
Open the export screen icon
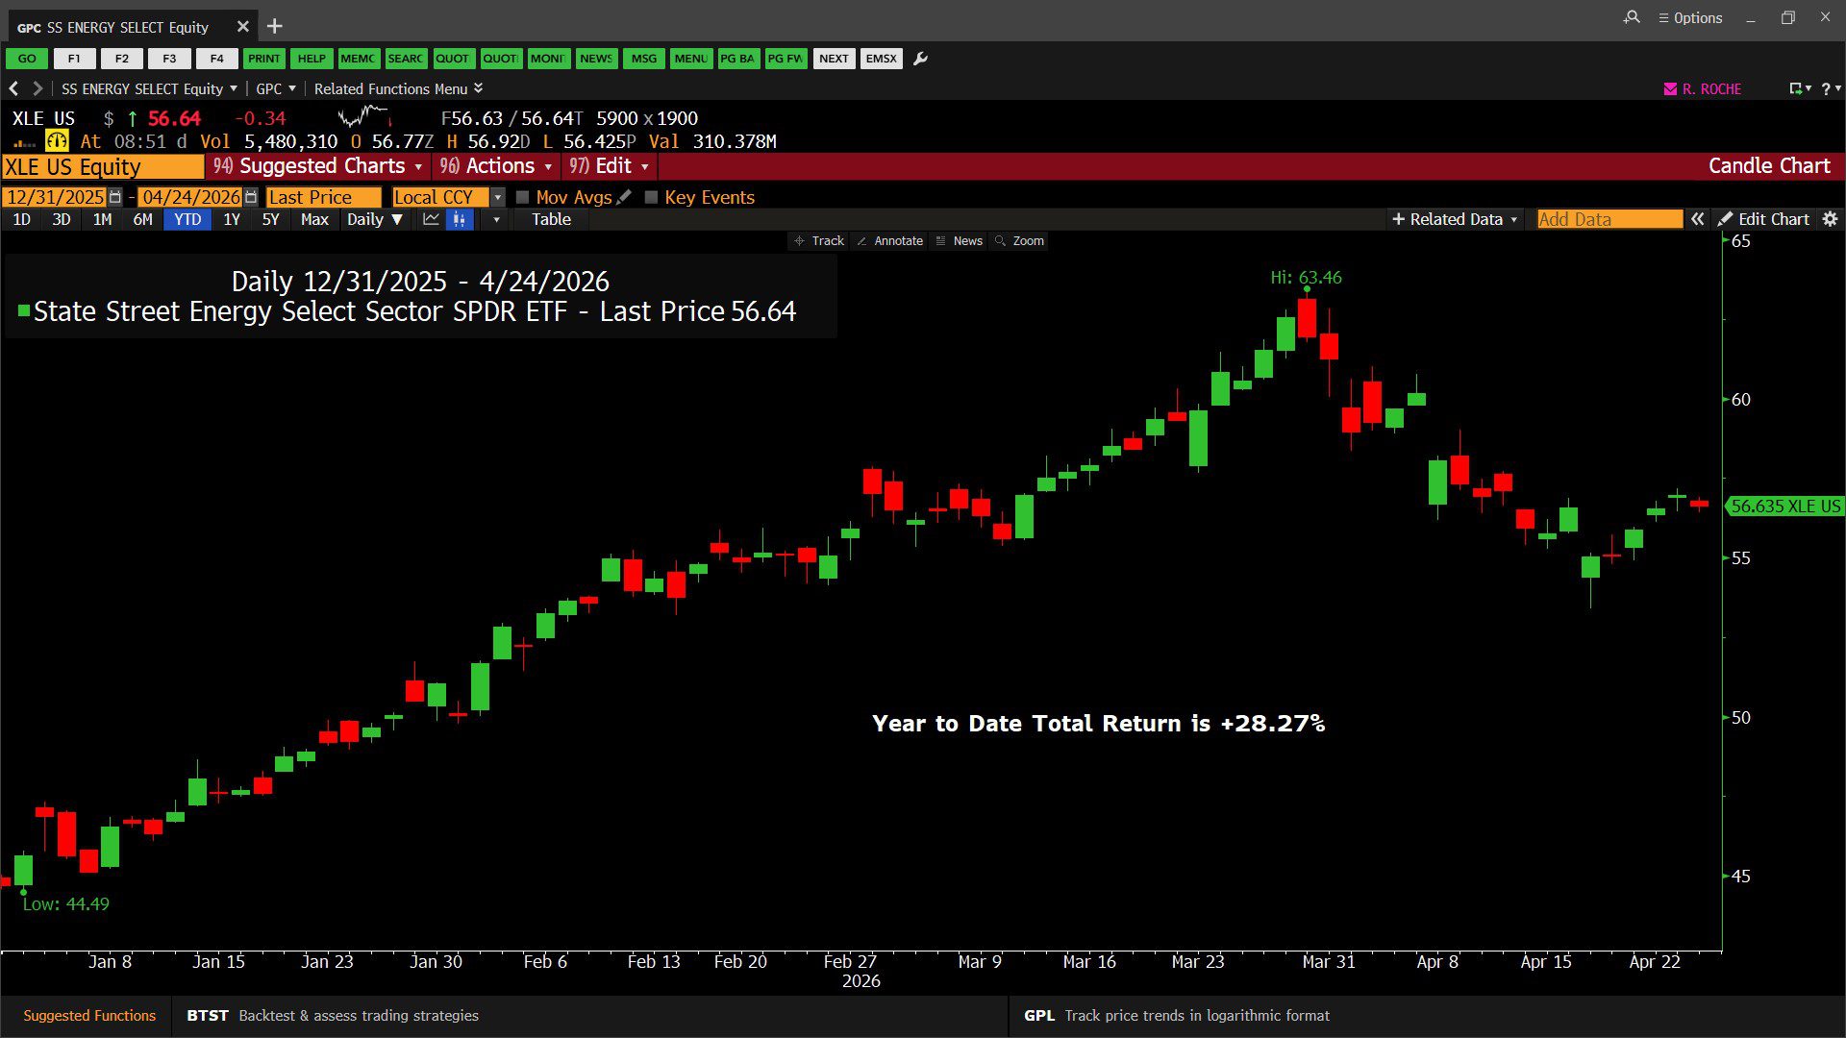tap(1795, 88)
